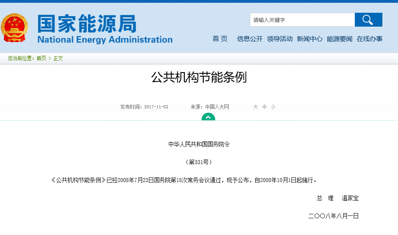Open the 首页 navigation menu item

220,39
